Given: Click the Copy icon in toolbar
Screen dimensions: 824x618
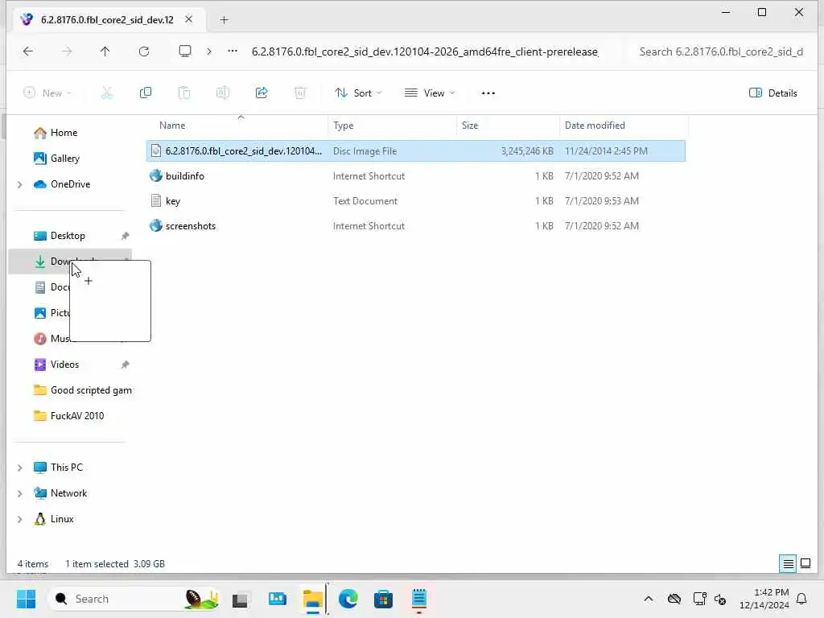Looking at the screenshot, I should pyautogui.click(x=146, y=93).
